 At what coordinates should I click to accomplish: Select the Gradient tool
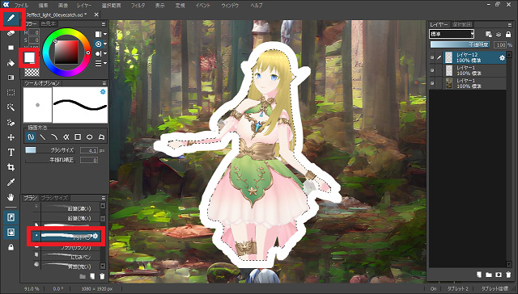[11, 78]
